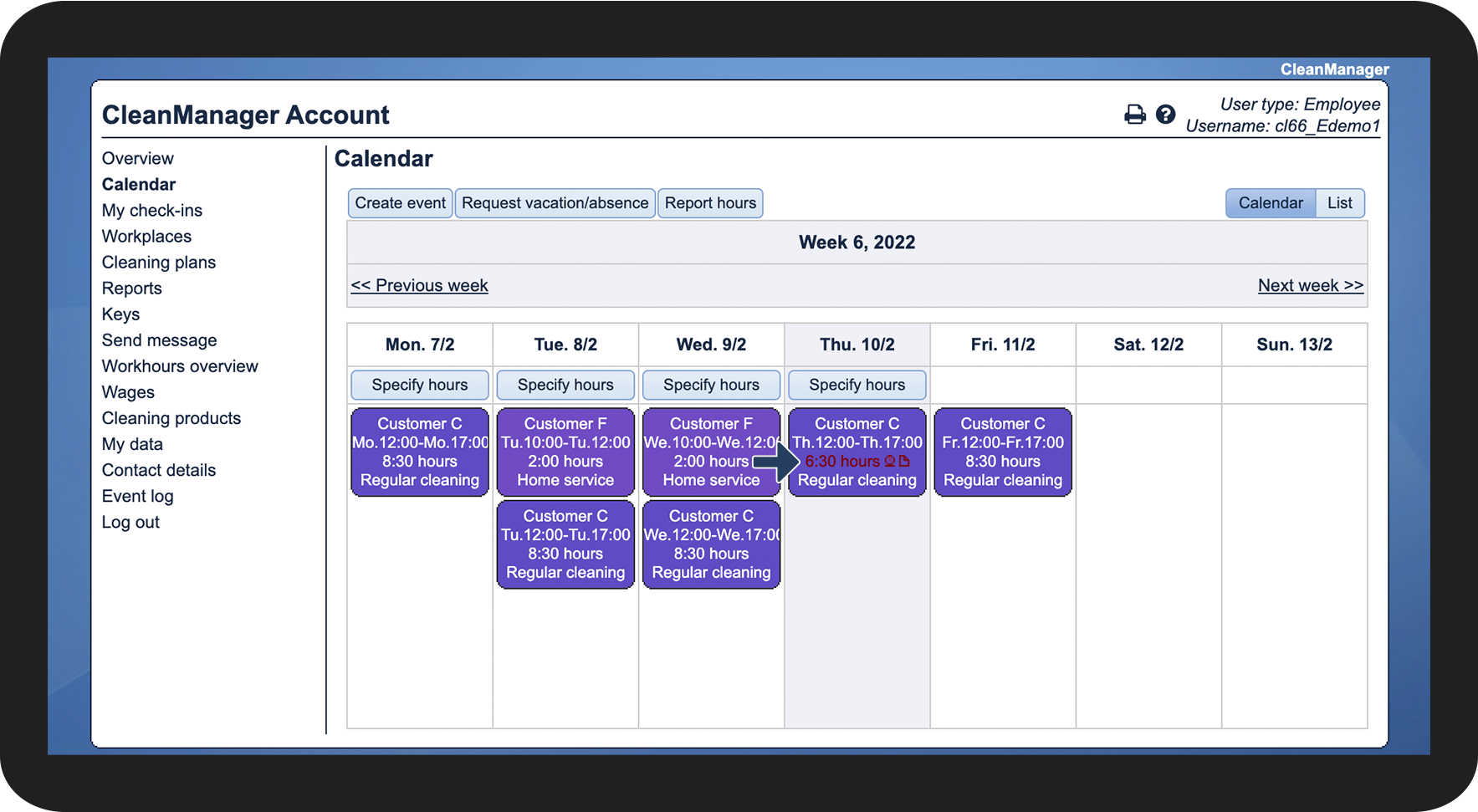
Task: Select Log out in the sidebar
Action: tap(130, 523)
